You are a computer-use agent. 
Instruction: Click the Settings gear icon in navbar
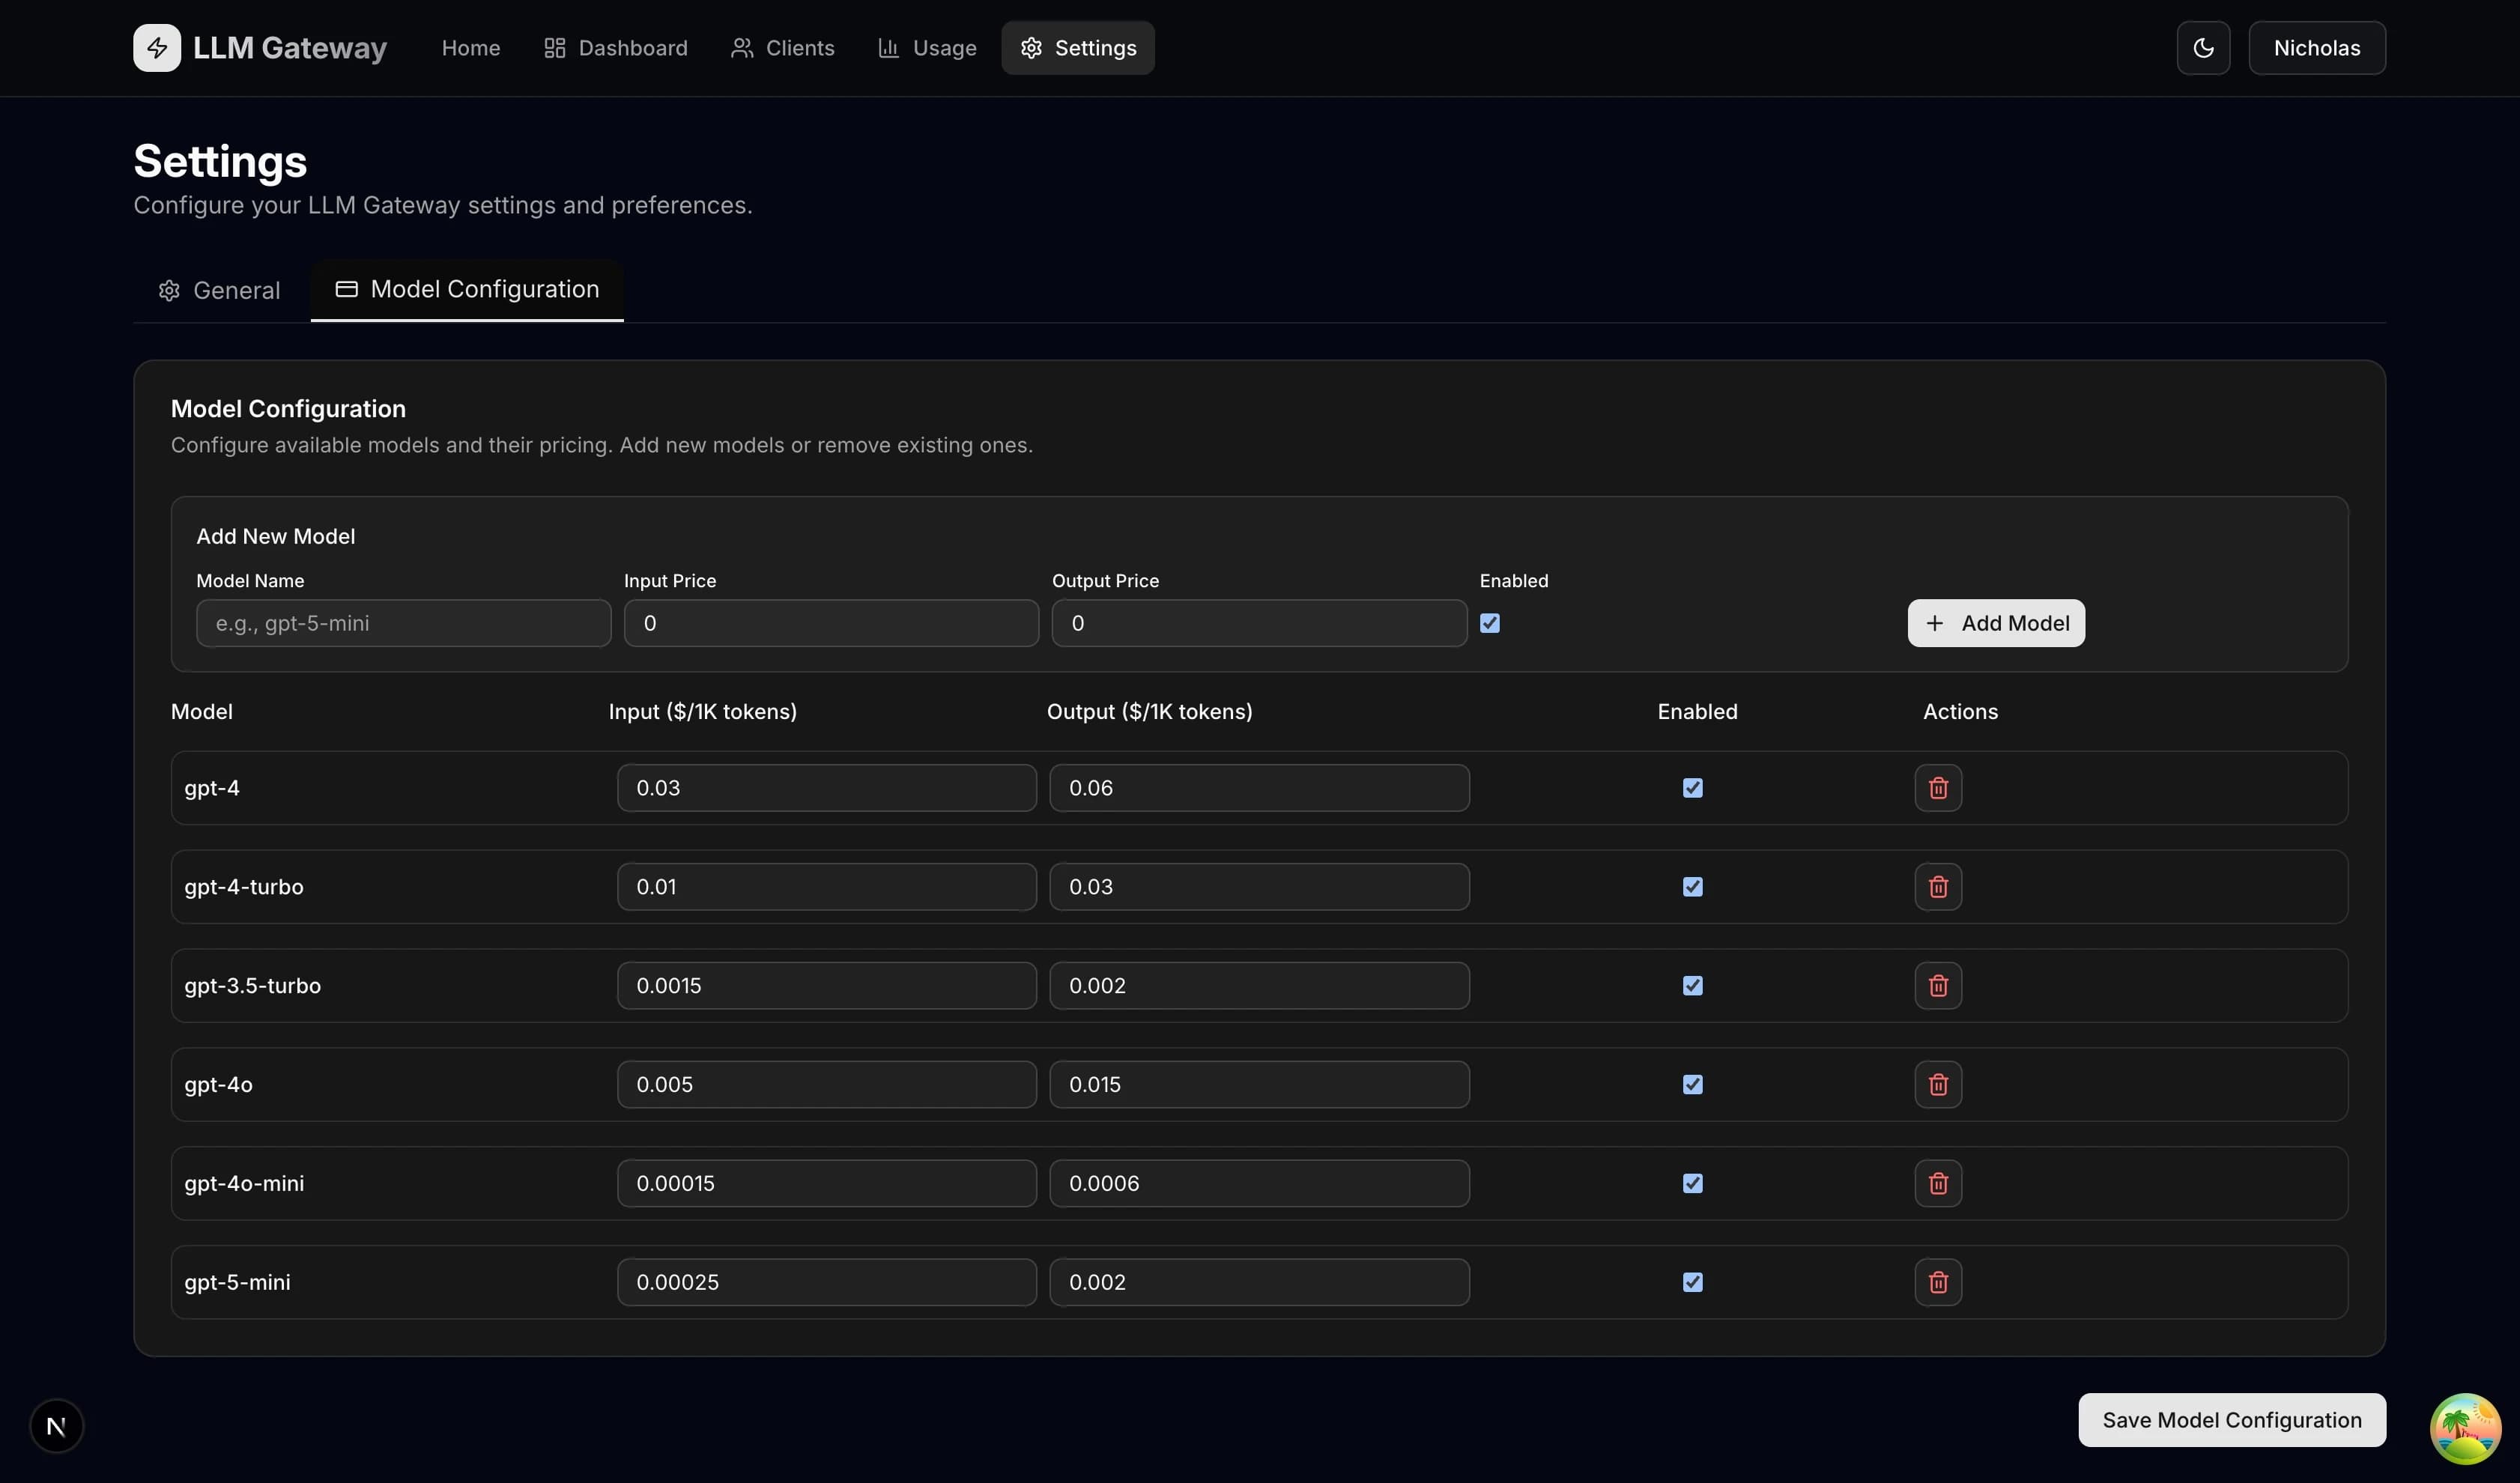1031,47
